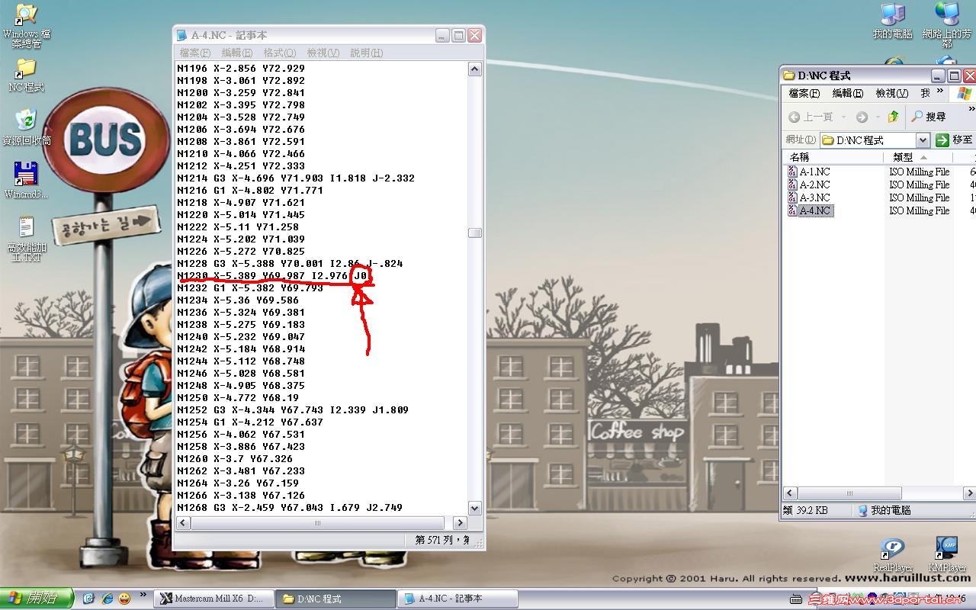
Task: Open the Explorer 檔案(F) menu
Action: [804, 93]
